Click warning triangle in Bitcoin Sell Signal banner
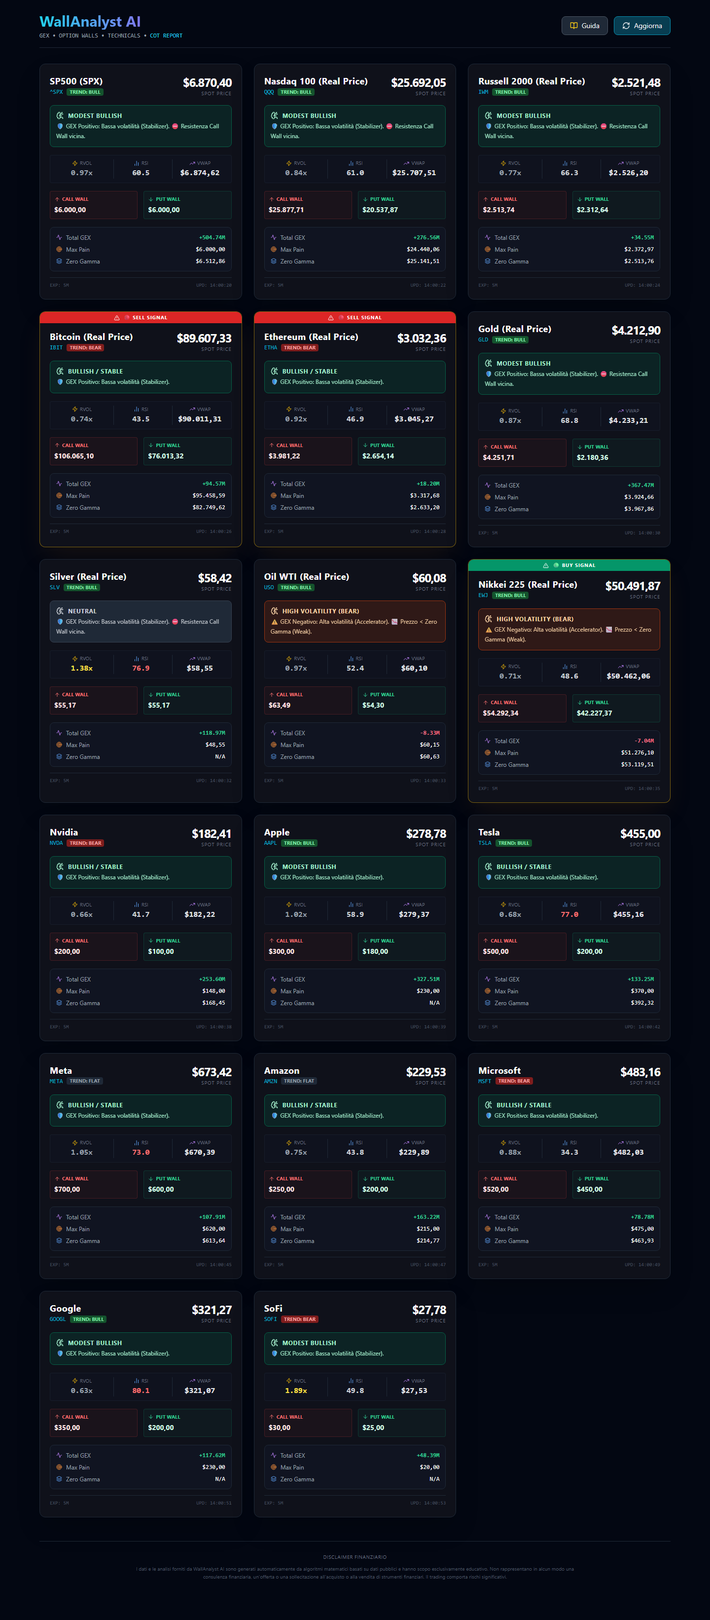The width and height of the screenshot is (710, 1620). (117, 318)
